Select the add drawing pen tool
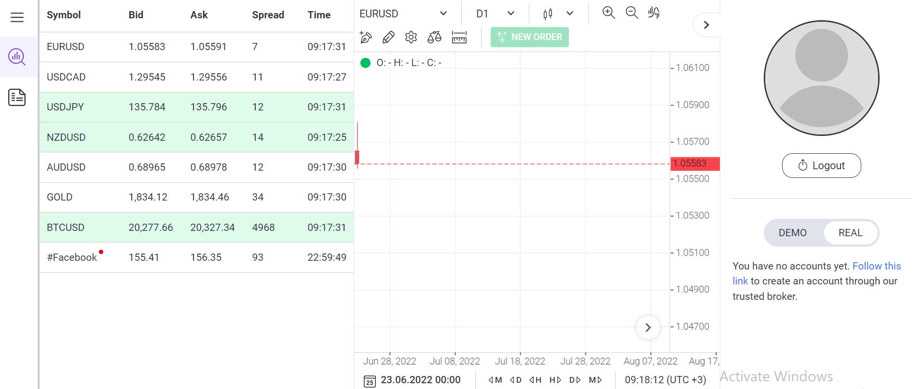 click(366, 37)
